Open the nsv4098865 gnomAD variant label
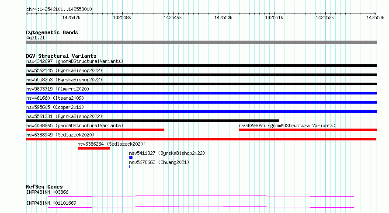389x213 pixels. point(75,126)
